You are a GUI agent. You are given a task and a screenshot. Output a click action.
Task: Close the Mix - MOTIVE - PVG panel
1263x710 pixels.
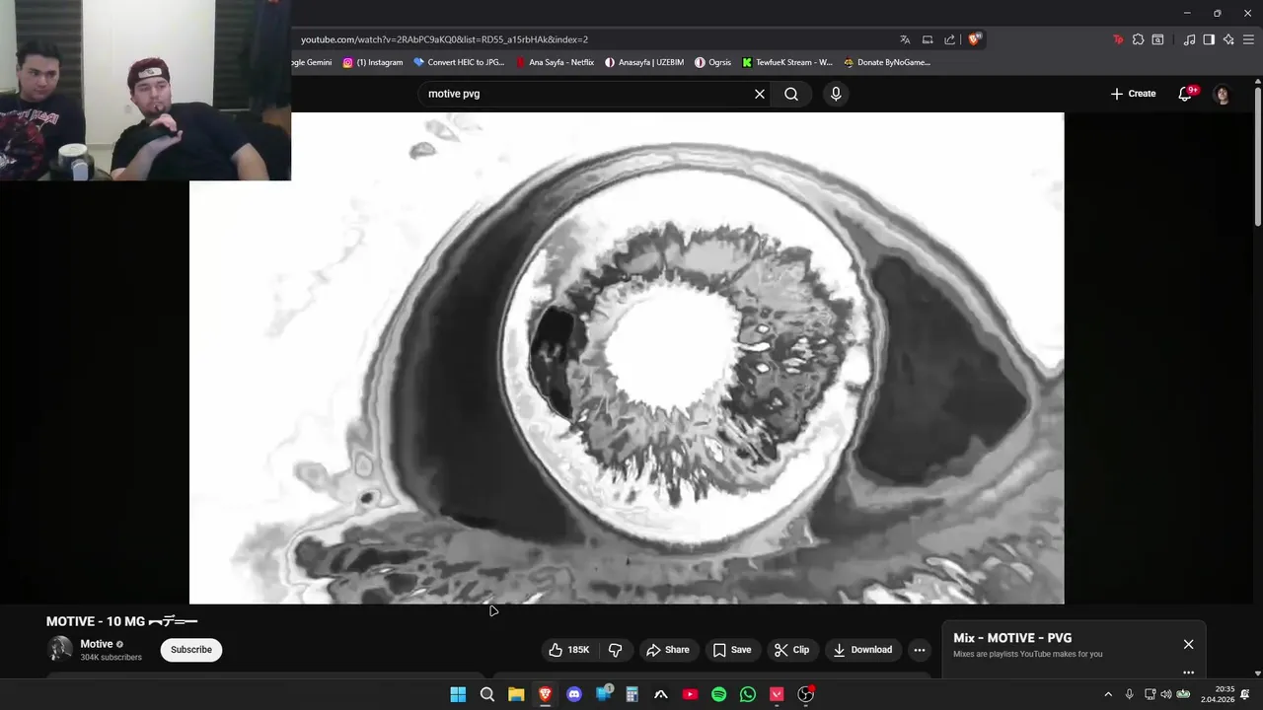click(1188, 644)
